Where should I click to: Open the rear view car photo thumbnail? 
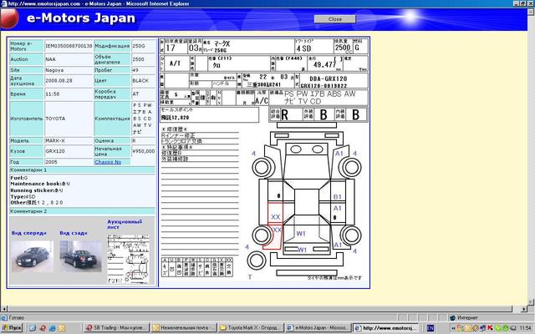(x=81, y=256)
